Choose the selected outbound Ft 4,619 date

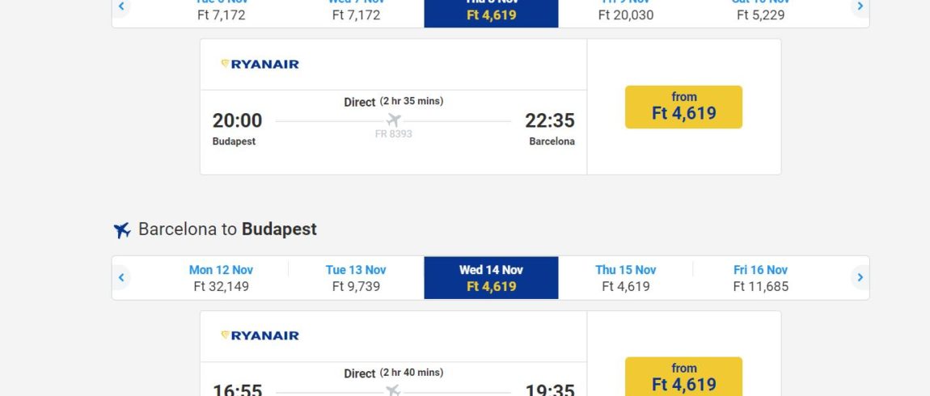pyautogui.click(x=491, y=12)
